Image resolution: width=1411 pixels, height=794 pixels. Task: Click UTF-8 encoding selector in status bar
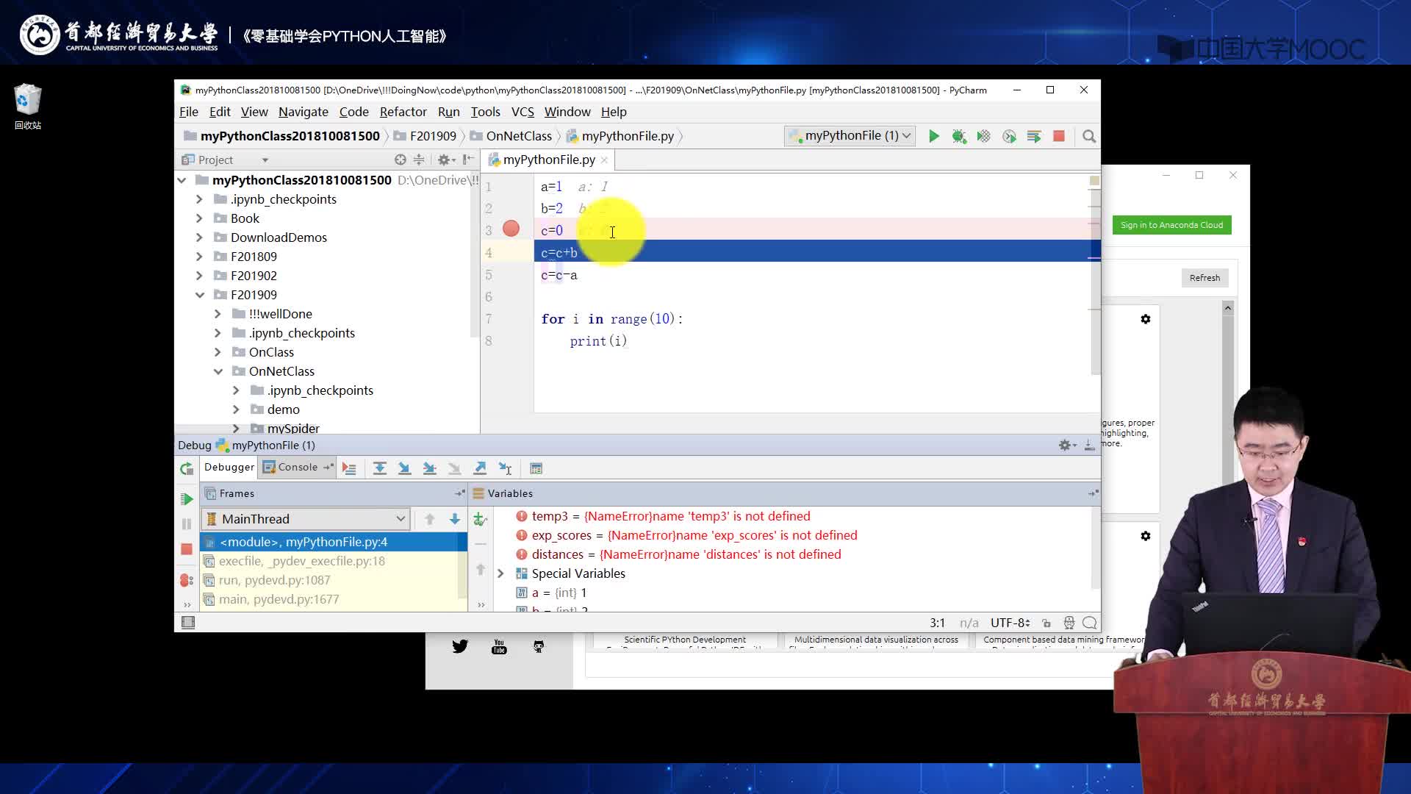1010,623
